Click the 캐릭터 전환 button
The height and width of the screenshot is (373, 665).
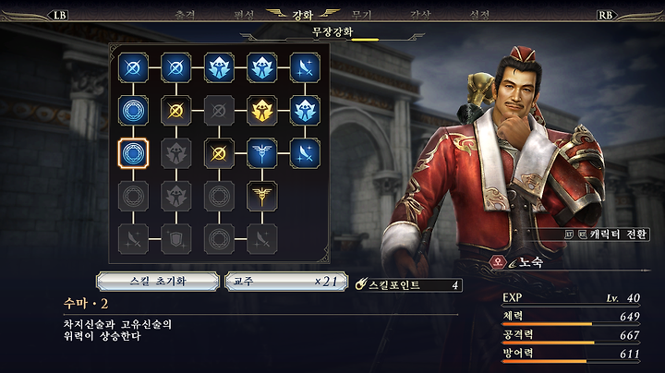tap(607, 234)
